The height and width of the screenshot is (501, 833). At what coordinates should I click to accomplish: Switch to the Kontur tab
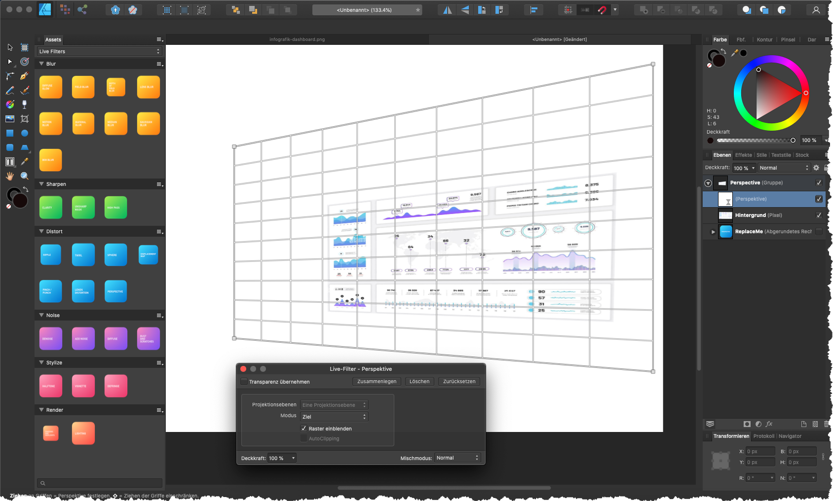pyautogui.click(x=764, y=39)
